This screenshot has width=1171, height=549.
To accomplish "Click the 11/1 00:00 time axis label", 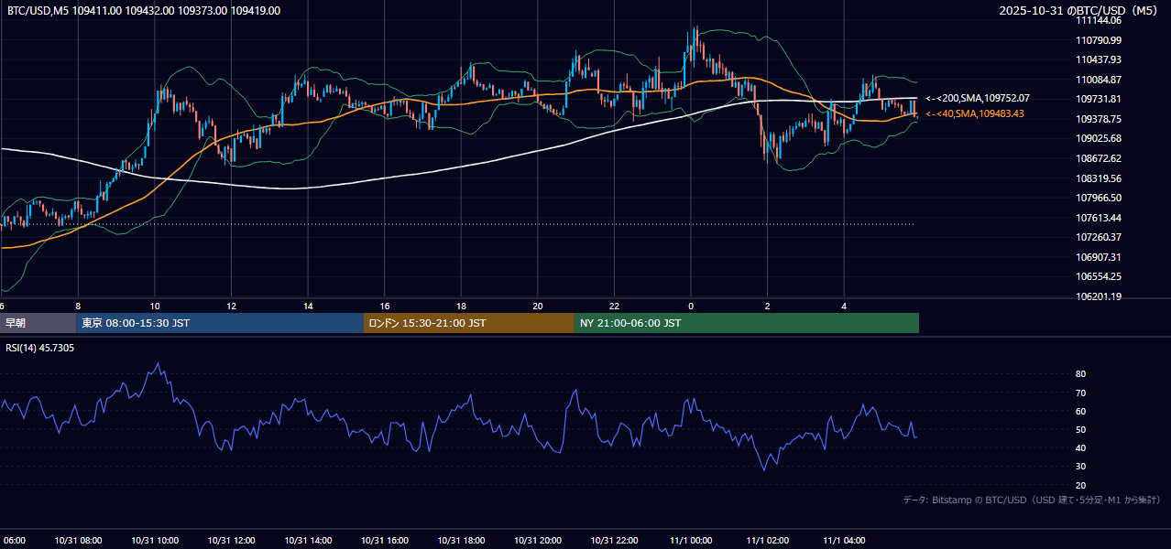I will 690,541.
